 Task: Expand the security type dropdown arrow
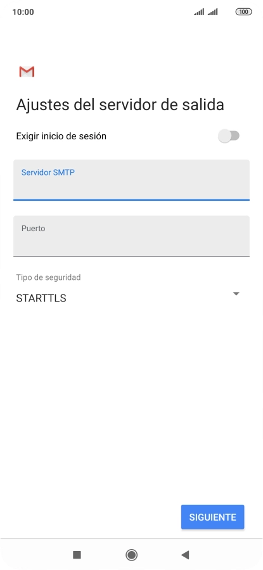[236, 294]
